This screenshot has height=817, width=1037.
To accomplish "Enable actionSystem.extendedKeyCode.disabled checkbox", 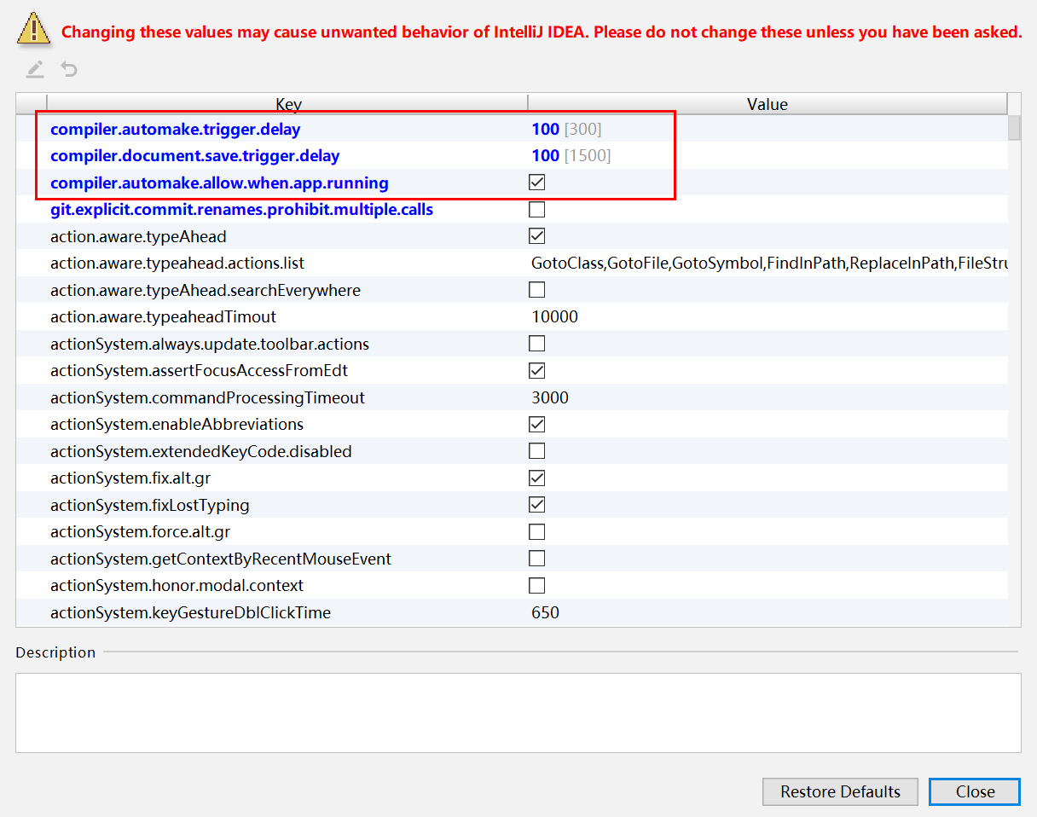I will point(536,451).
